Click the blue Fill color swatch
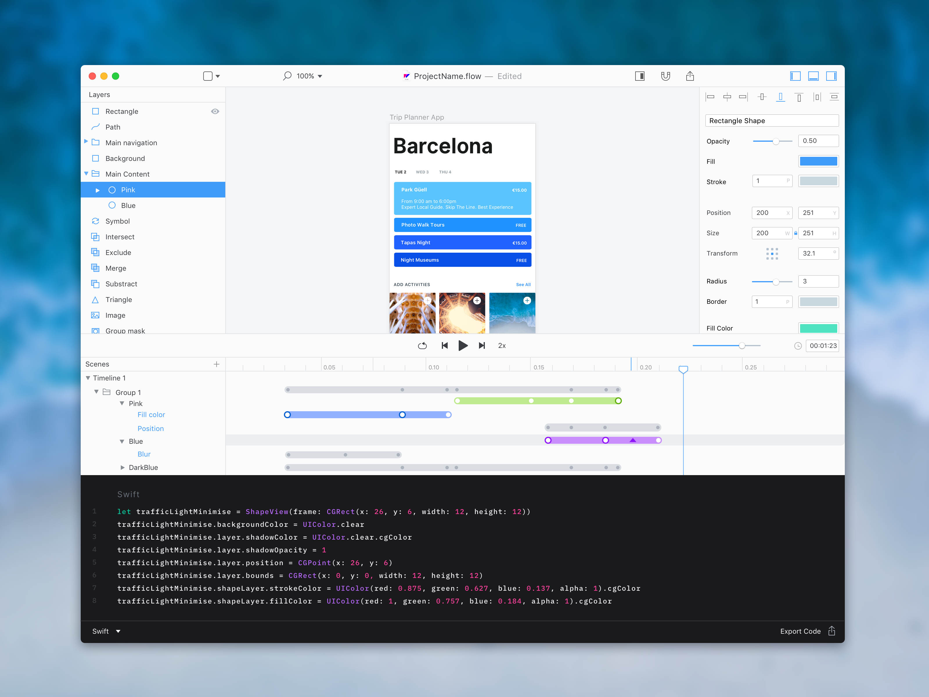 point(818,161)
